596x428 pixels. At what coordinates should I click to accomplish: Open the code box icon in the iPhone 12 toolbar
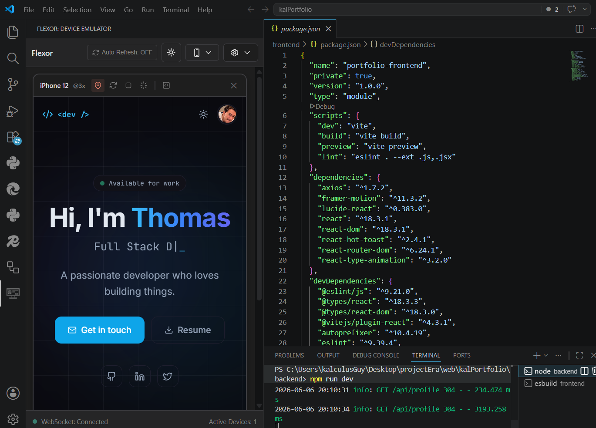pyautogui.click(x=166, y=85)
